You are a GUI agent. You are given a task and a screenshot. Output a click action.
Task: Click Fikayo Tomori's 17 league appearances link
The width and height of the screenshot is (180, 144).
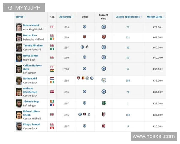(128, 126)
